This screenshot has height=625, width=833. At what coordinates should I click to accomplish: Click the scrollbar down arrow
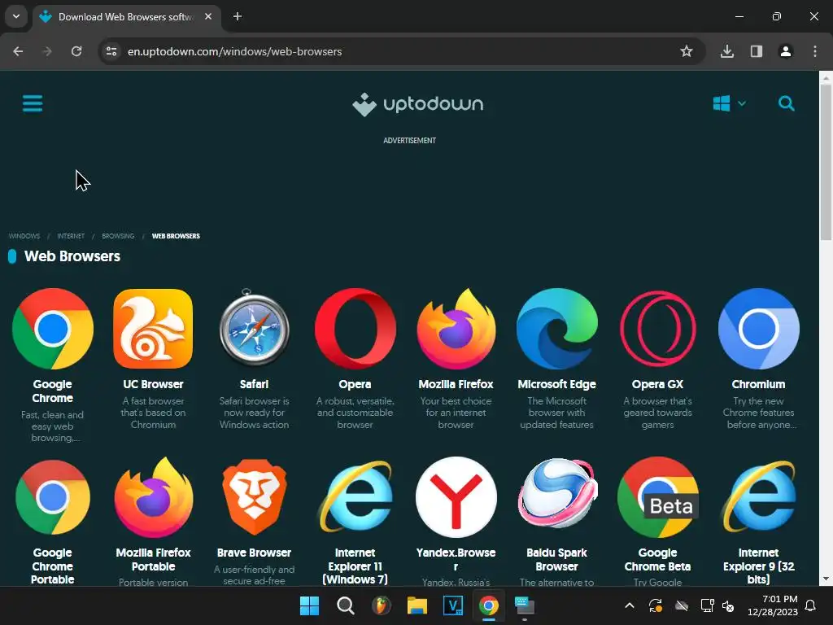(x=826, y=579)
